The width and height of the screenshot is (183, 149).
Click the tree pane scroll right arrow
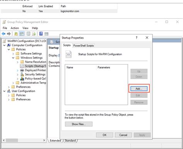44,140
